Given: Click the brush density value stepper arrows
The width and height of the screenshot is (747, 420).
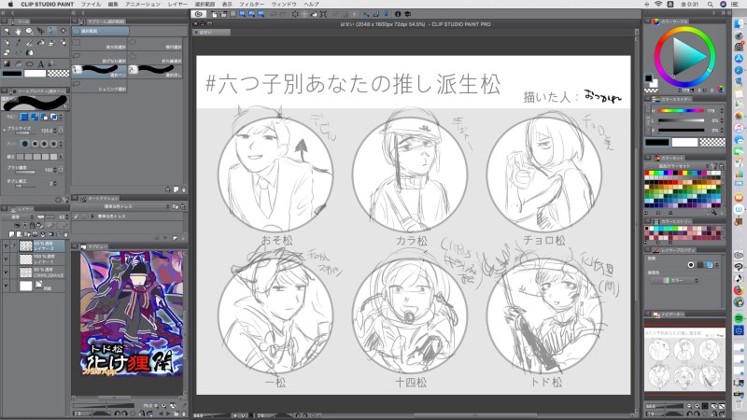Looking at the screenshot, I should (x=55, y=170).
